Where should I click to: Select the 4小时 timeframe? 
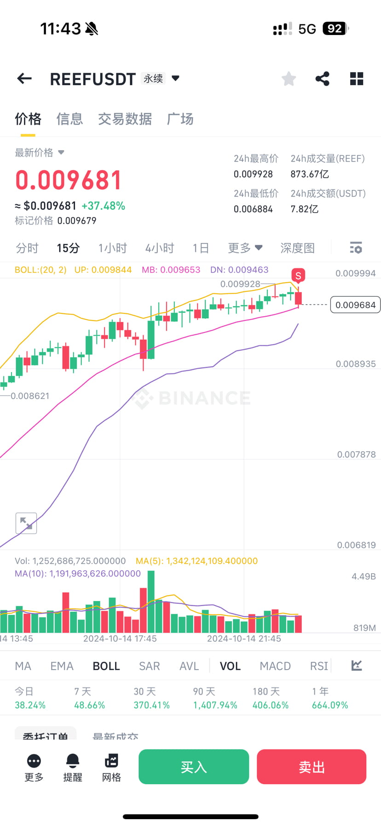click(x=160, y=248)
